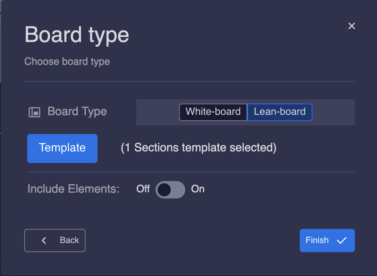377x276 pixels.
Task: Click the On label beside the switch
Action: pos(198,189)
